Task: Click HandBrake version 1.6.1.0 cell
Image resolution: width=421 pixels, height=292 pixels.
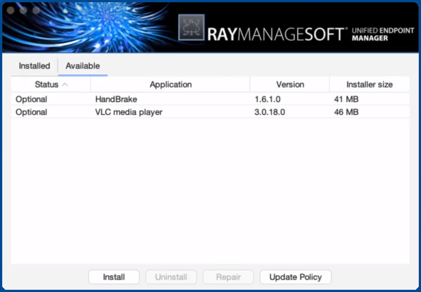Action: coord(267,99)
